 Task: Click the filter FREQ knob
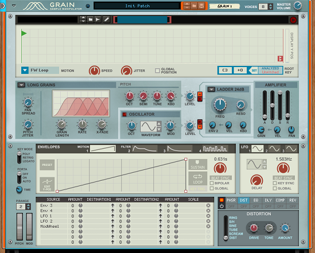pyautogui.click(x=220, y=104)
